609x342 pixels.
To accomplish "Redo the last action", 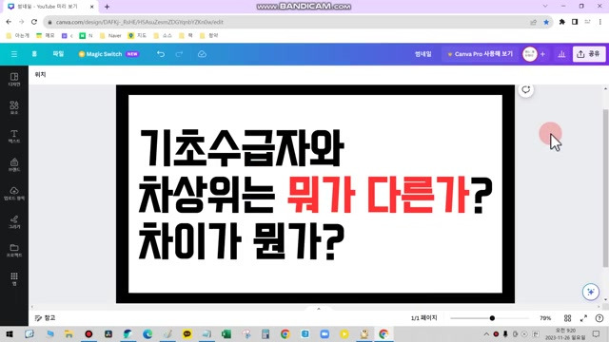I will (179, 54).
